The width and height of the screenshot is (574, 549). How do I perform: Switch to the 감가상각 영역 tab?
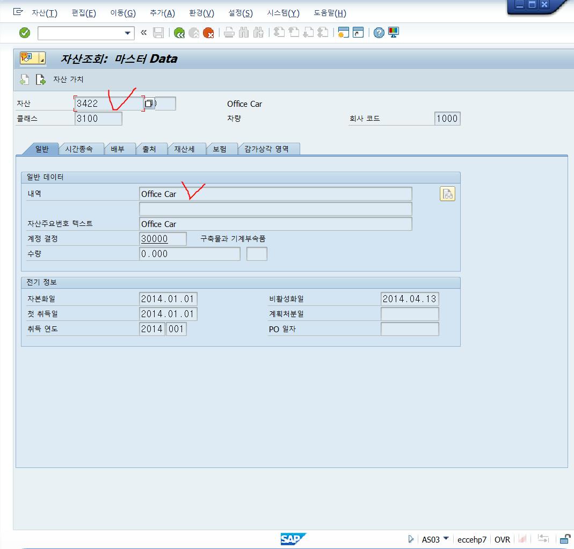coord(267,149)
